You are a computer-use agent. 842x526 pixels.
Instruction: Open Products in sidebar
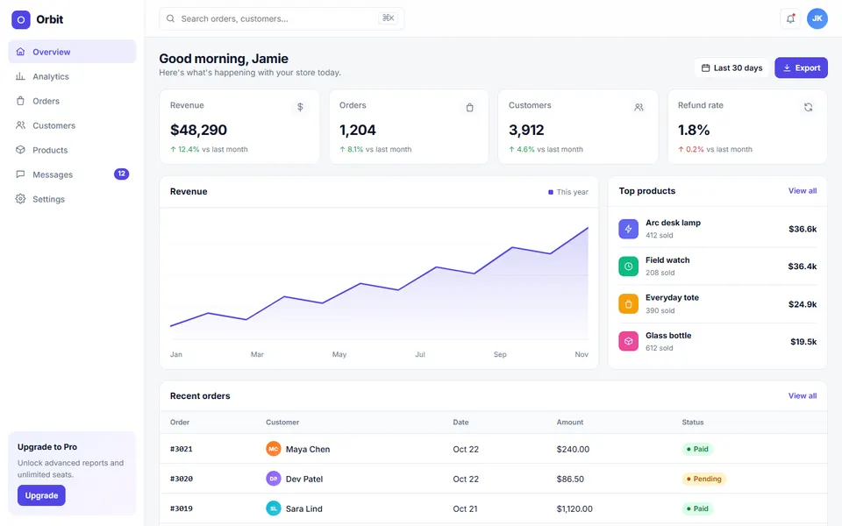72,150
